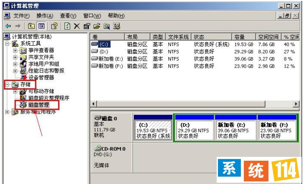Click the 磁盘管理 disk icon
Image resolution: width=303 pixels, height=184 pixels.
pyautogui.click(x=23, y=105)
